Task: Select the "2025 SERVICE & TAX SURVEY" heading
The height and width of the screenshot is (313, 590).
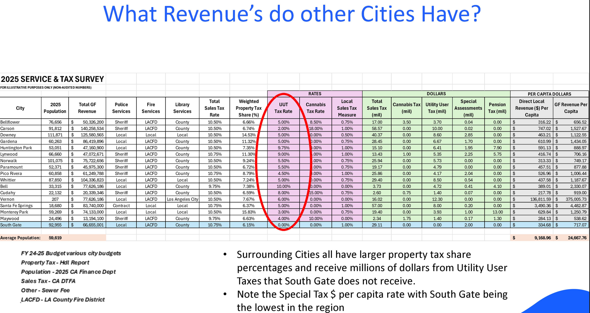Action: coord(52,79)
